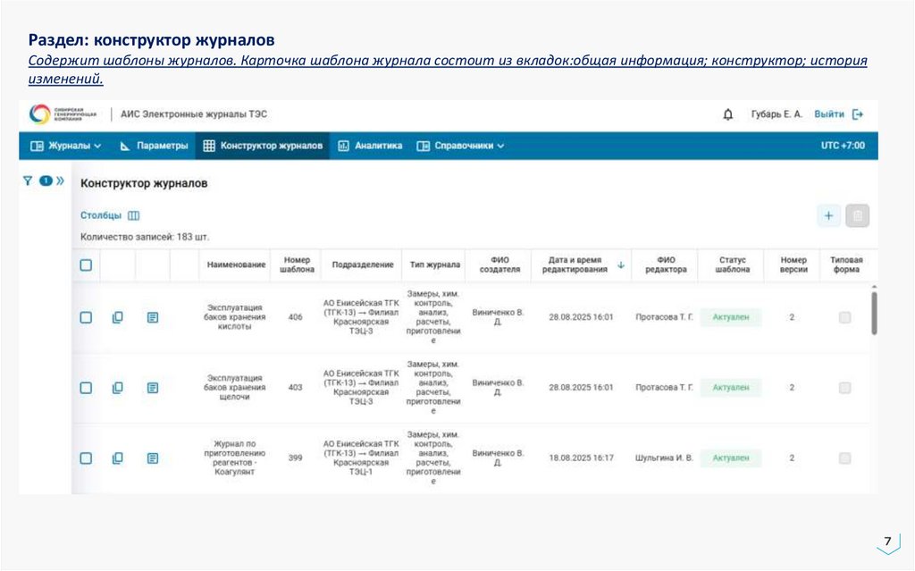Click the Типовая форма column header

(x=846, y=265)
